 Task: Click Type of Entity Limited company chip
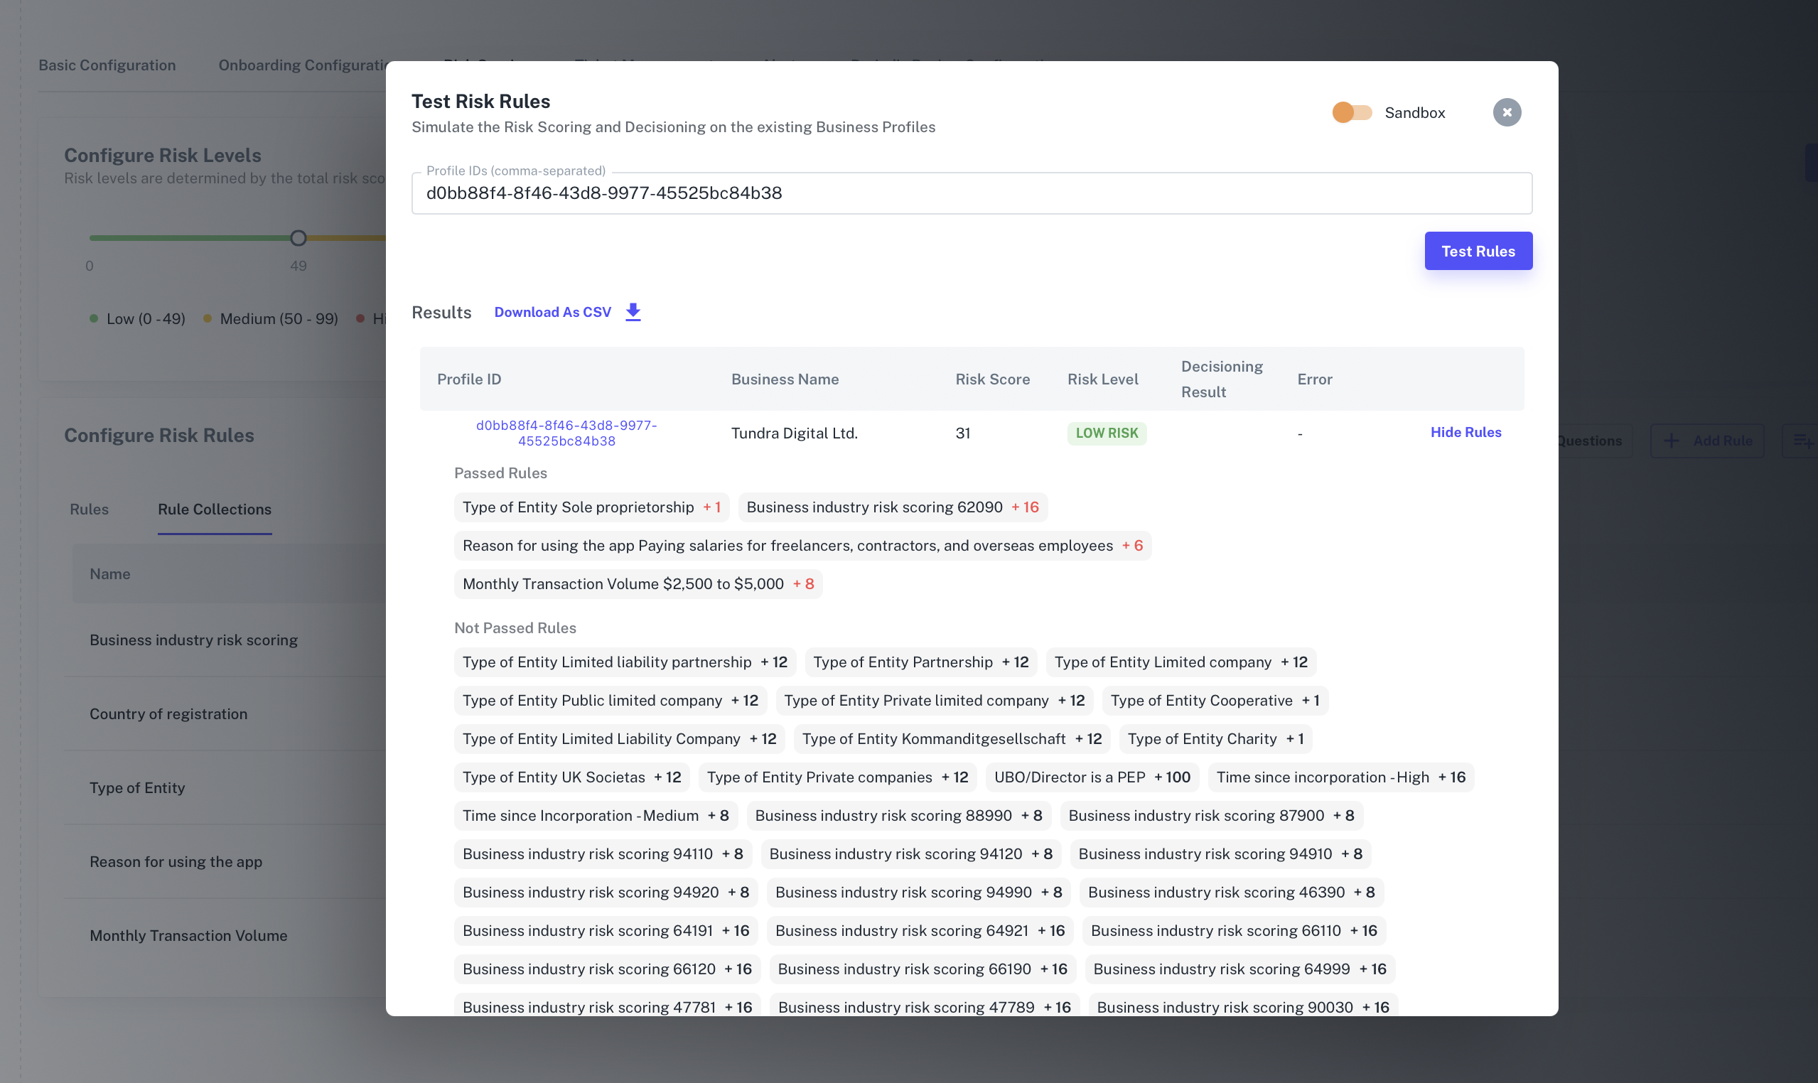1181,662
